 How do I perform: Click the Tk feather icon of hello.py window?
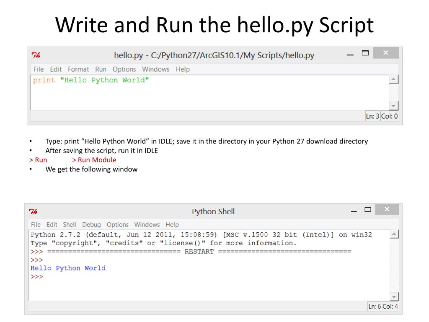[x=36, y=55]
